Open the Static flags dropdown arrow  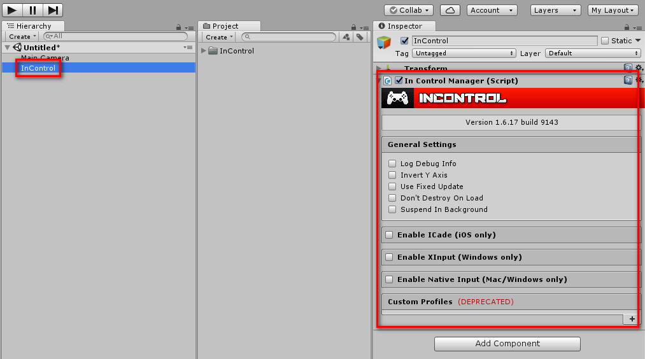coord(638,40)
